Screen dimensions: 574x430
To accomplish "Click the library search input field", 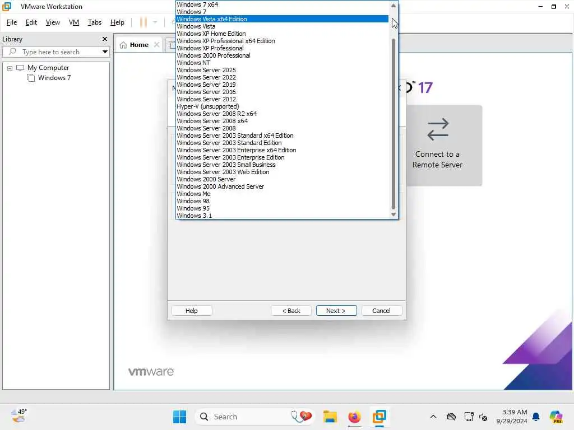I will pos(55,52).
